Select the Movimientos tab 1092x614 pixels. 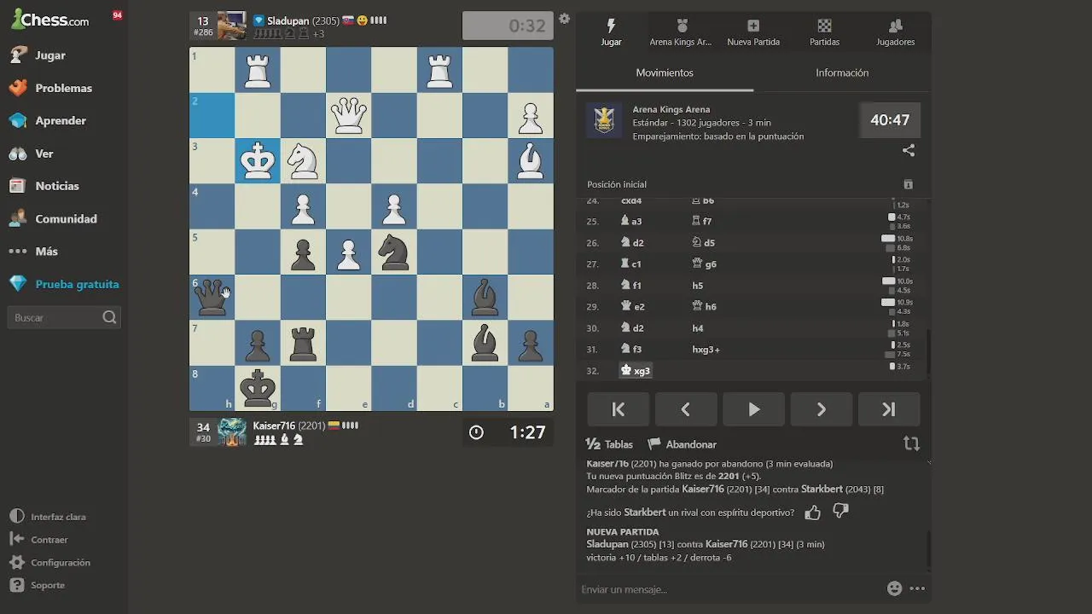click(665, 73)
